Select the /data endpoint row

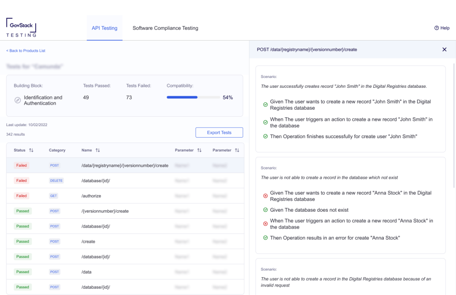pyautogui.click(x=125, y=272)
